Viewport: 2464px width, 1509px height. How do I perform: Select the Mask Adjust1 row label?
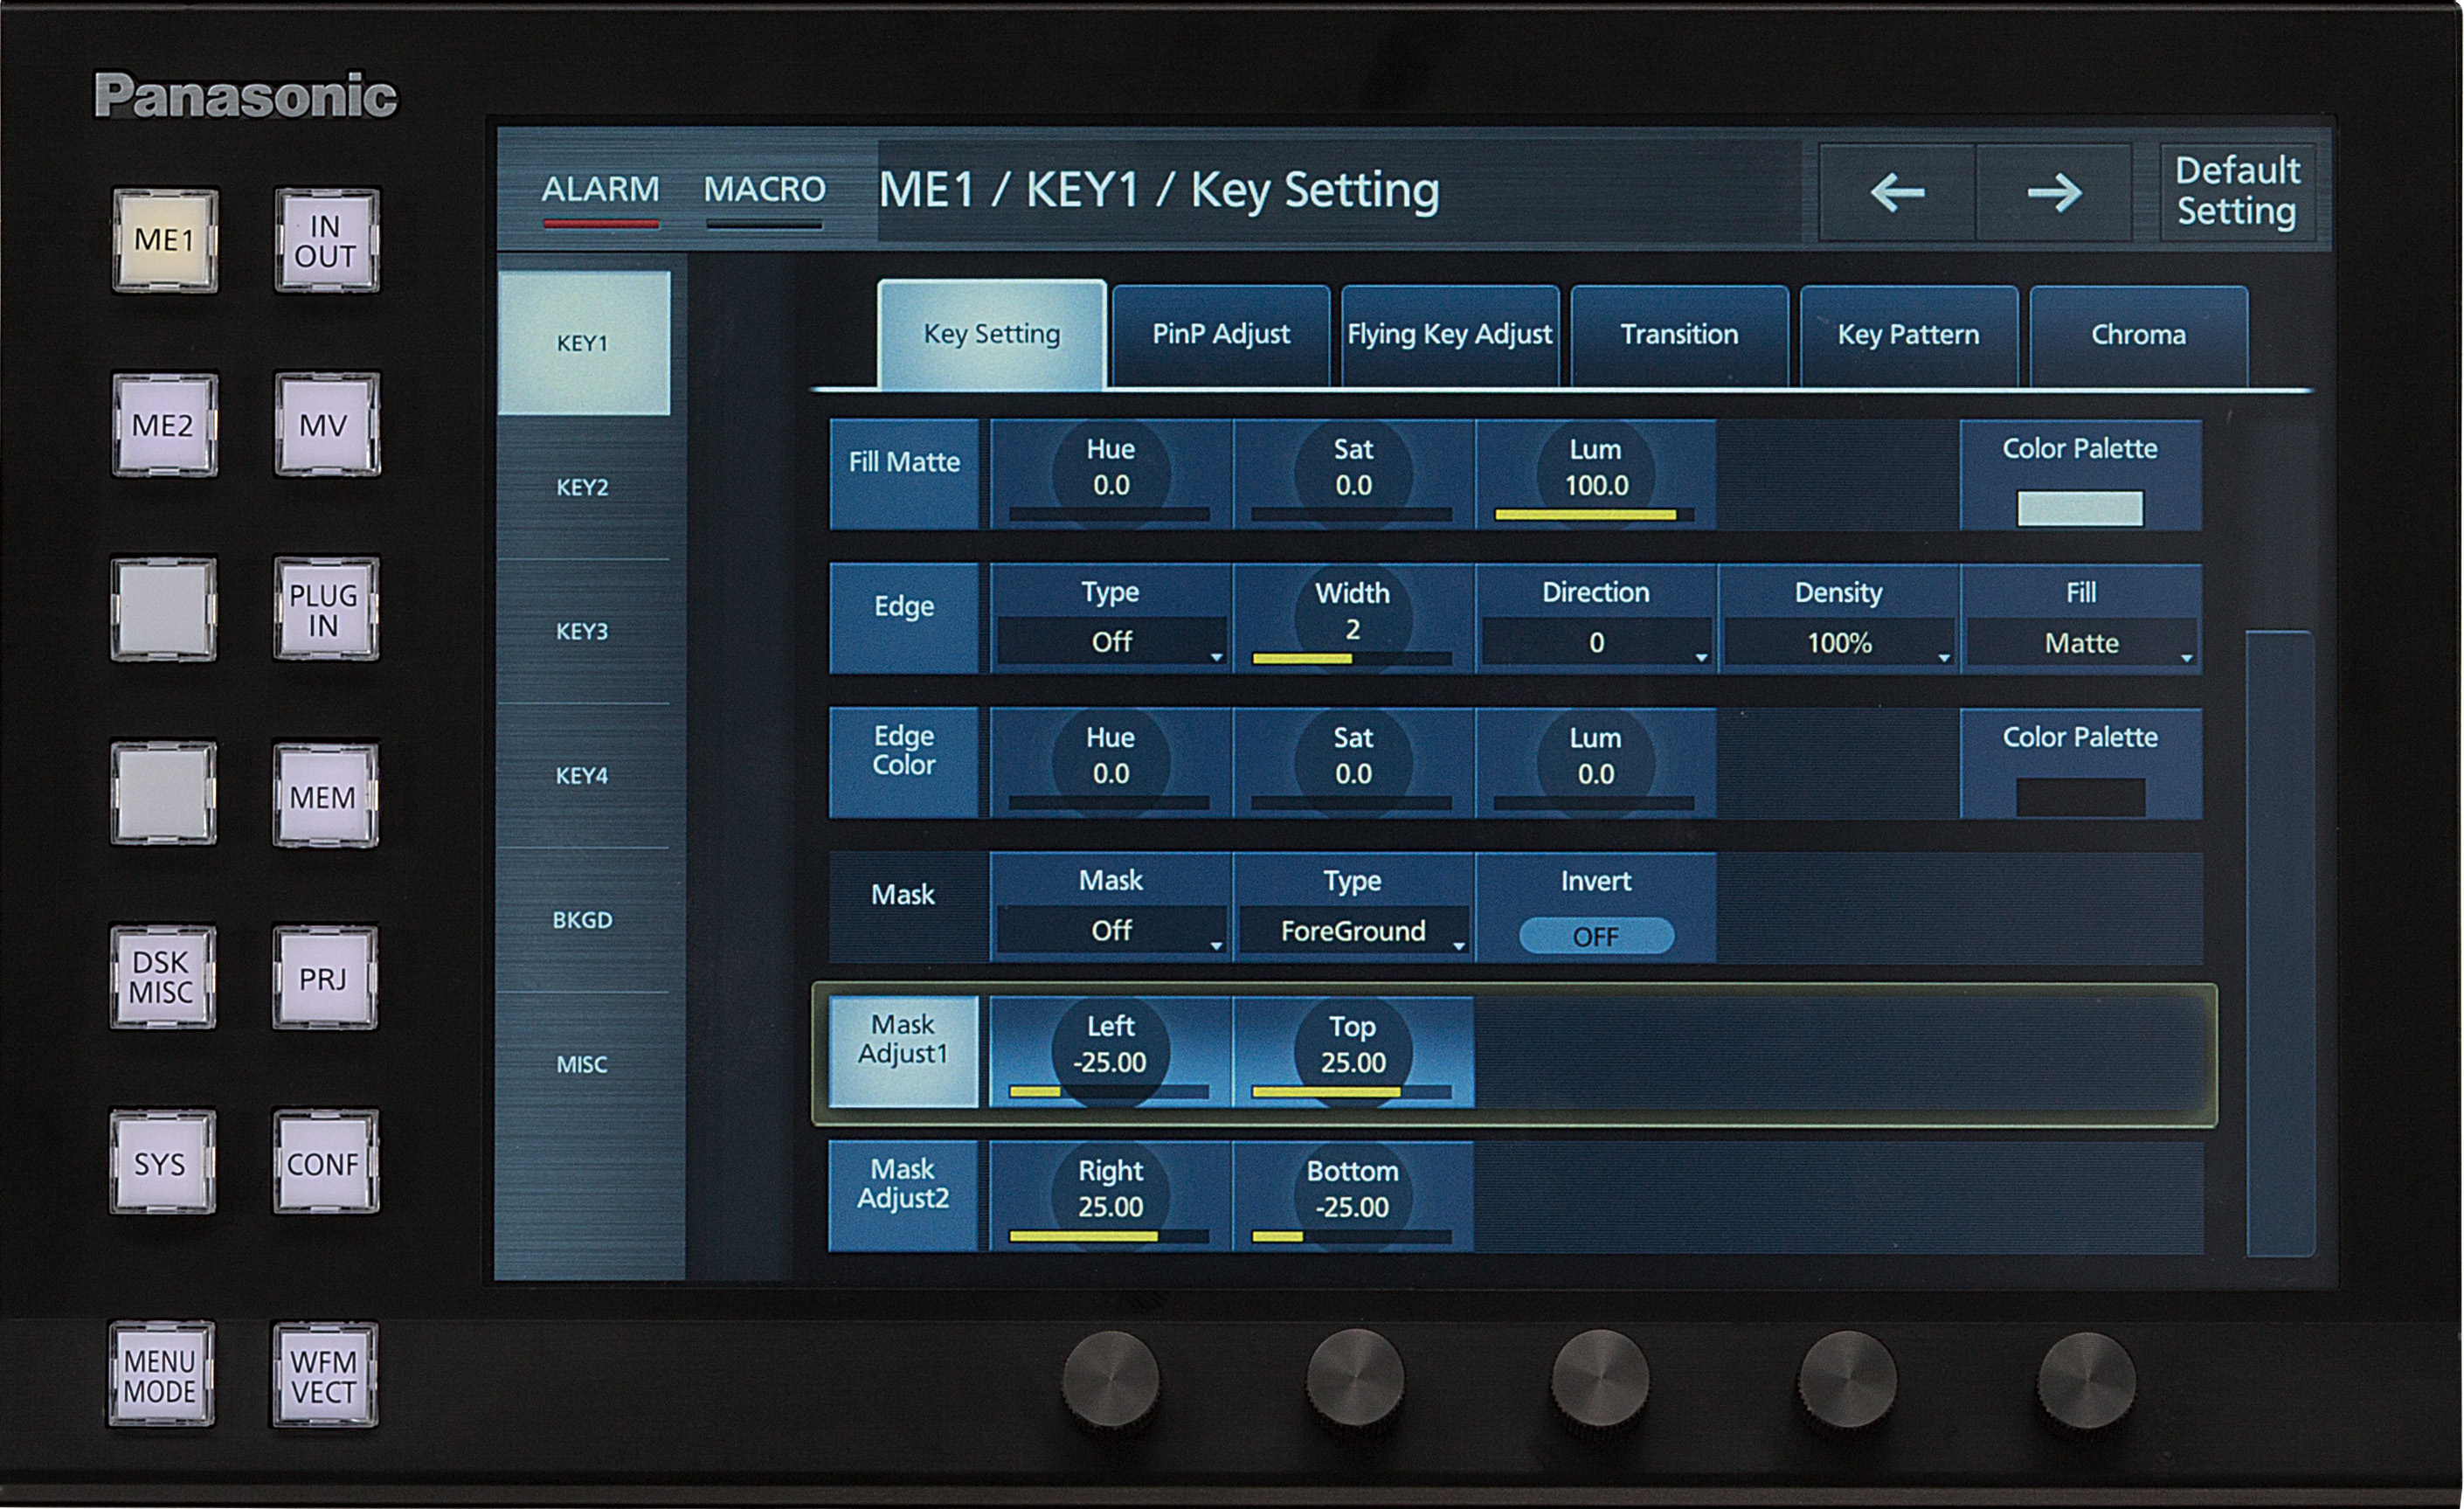(904, 1052)
